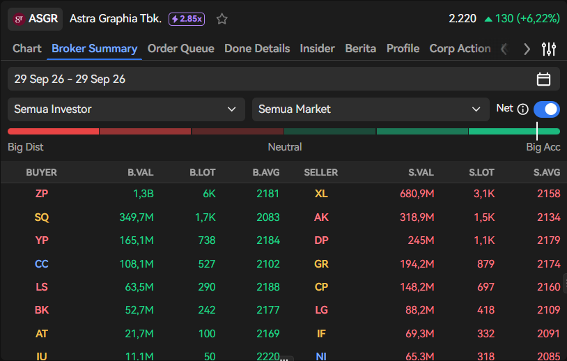This screenshot has height=361, width=567.
Task: Click the ASGR logo icon
Action: [19, 19]
